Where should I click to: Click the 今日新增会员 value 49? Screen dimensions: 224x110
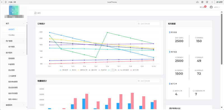pos(199,61)
